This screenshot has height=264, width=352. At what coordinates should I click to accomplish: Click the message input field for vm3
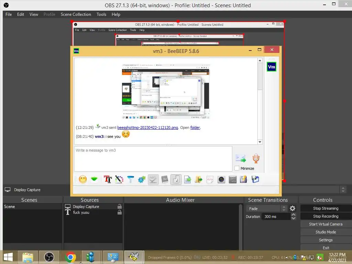(x=153, y=159)
